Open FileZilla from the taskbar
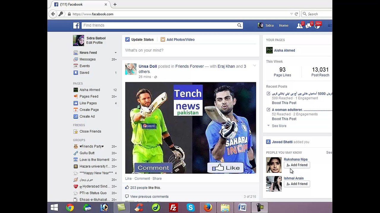380x213 pixels. pyautogui.click(x=173, y=208)
